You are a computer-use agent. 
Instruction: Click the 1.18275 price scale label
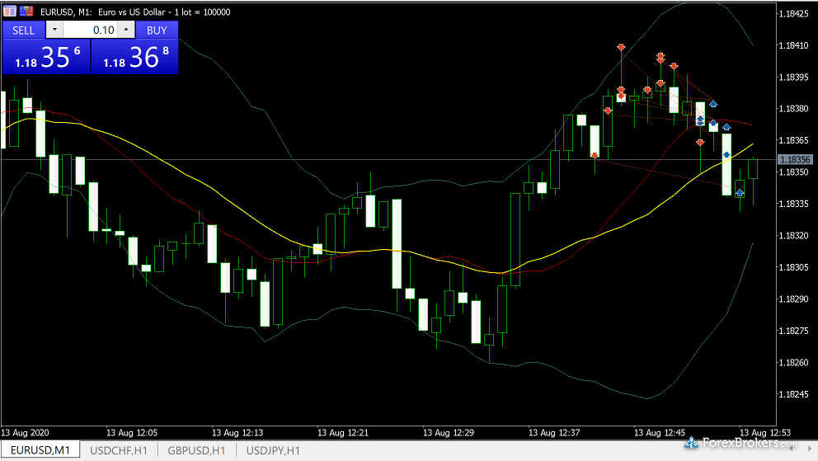(x=793, y=332)
